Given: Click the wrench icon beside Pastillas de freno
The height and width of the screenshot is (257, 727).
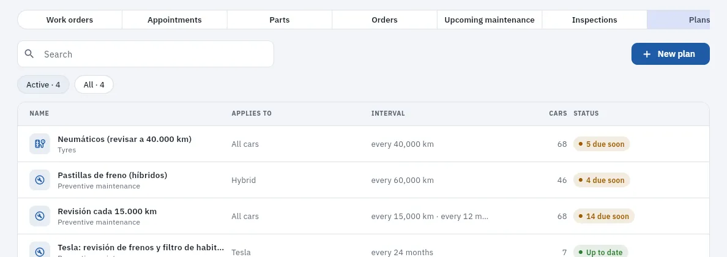Looking at the screenshot, I should (x=39, y=180).
